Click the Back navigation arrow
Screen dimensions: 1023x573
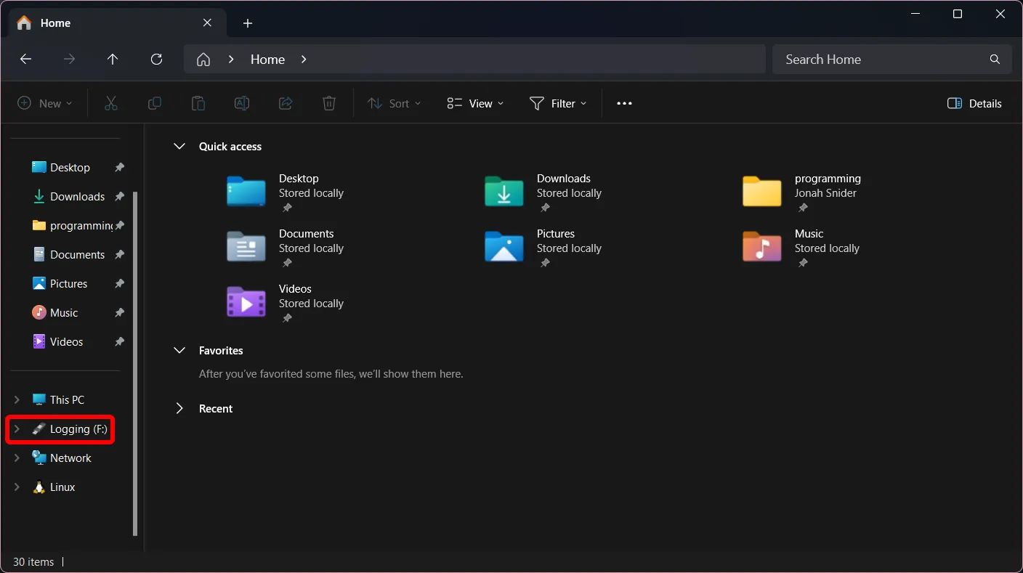tap(25, 59)
